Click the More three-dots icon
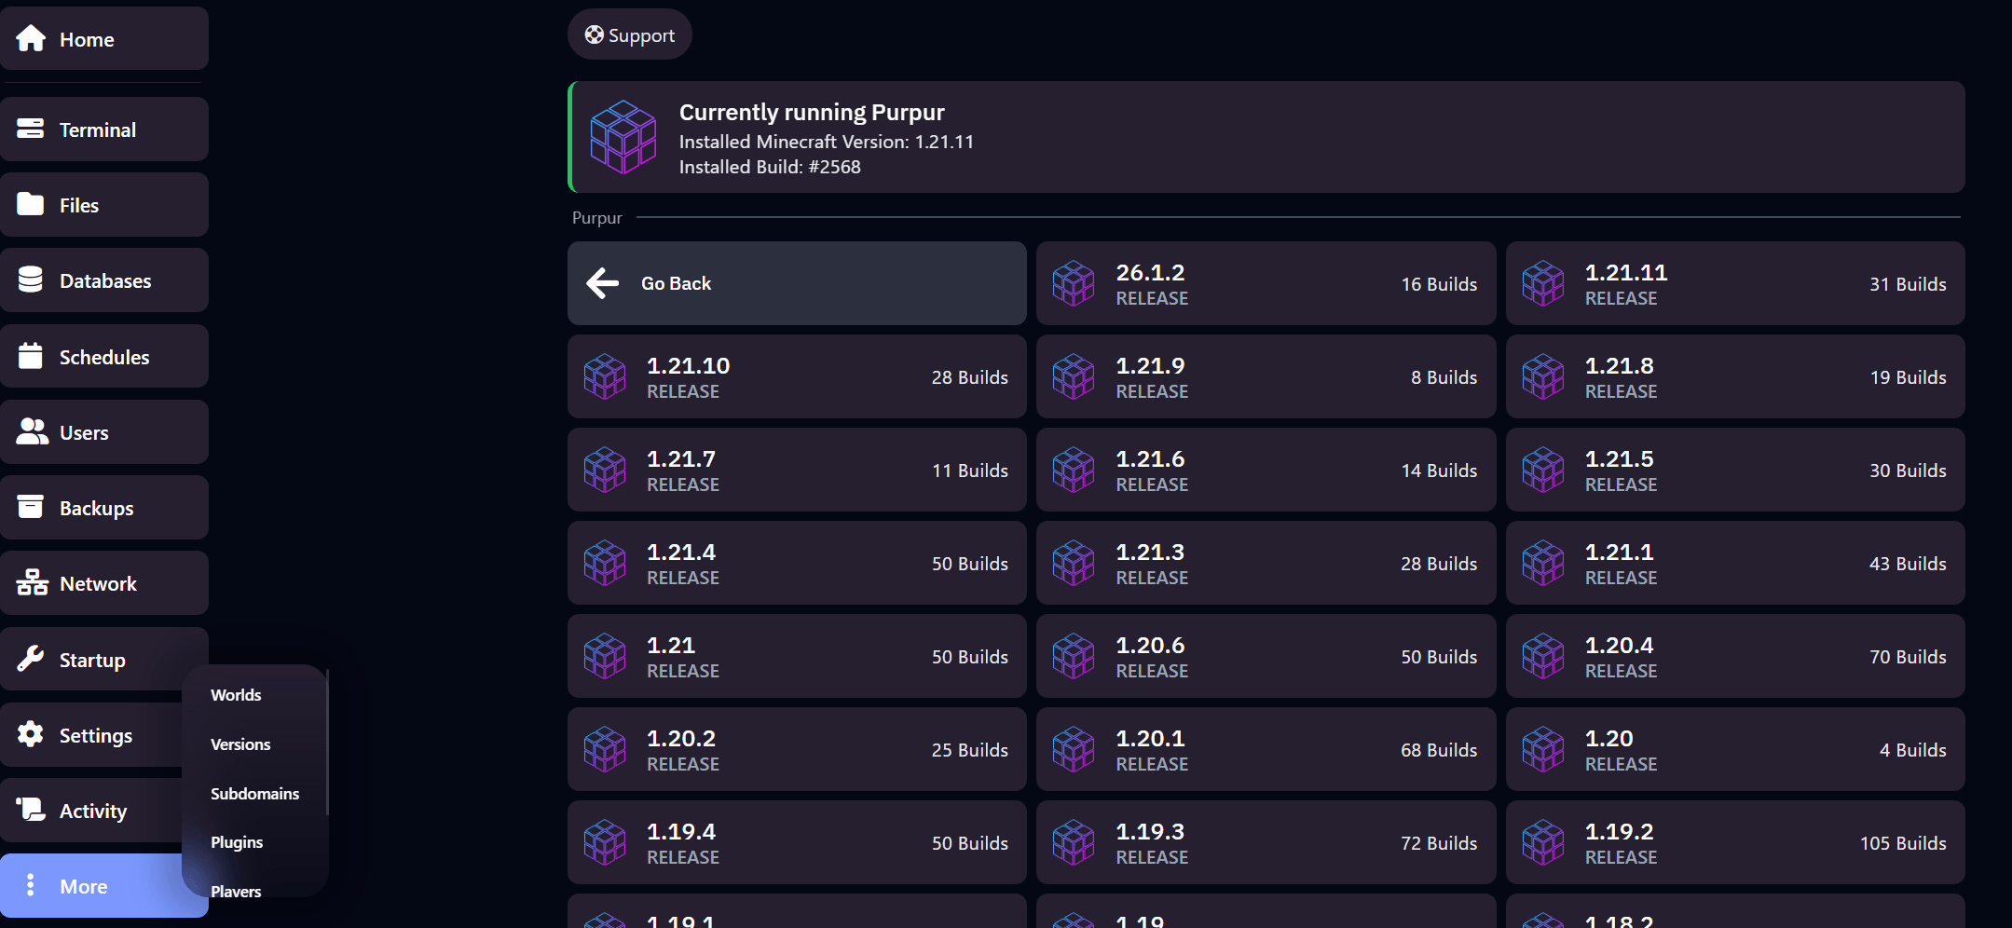2012x928 pixels. 31,885
